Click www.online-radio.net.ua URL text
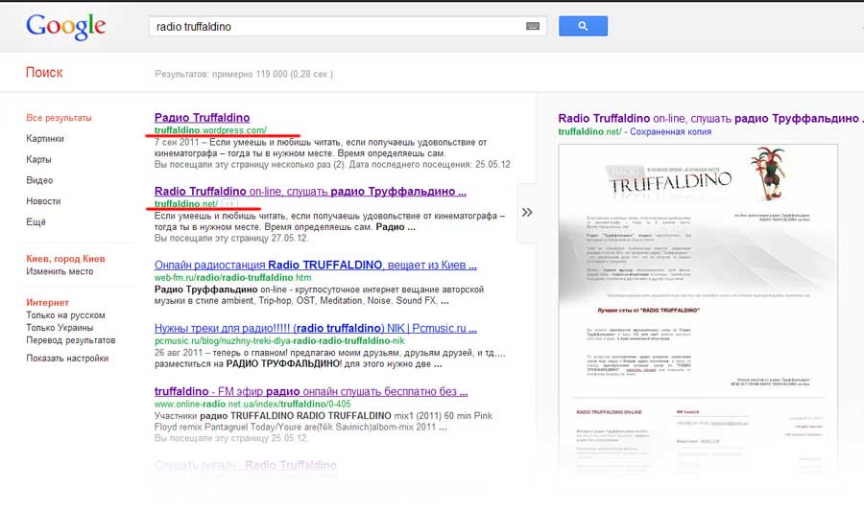The height and width of the screenshot is (510, 864). tap(252, 405)
